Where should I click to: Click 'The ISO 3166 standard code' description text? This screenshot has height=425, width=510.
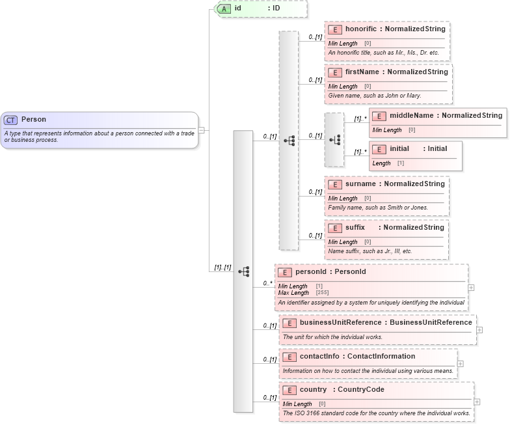376,413
